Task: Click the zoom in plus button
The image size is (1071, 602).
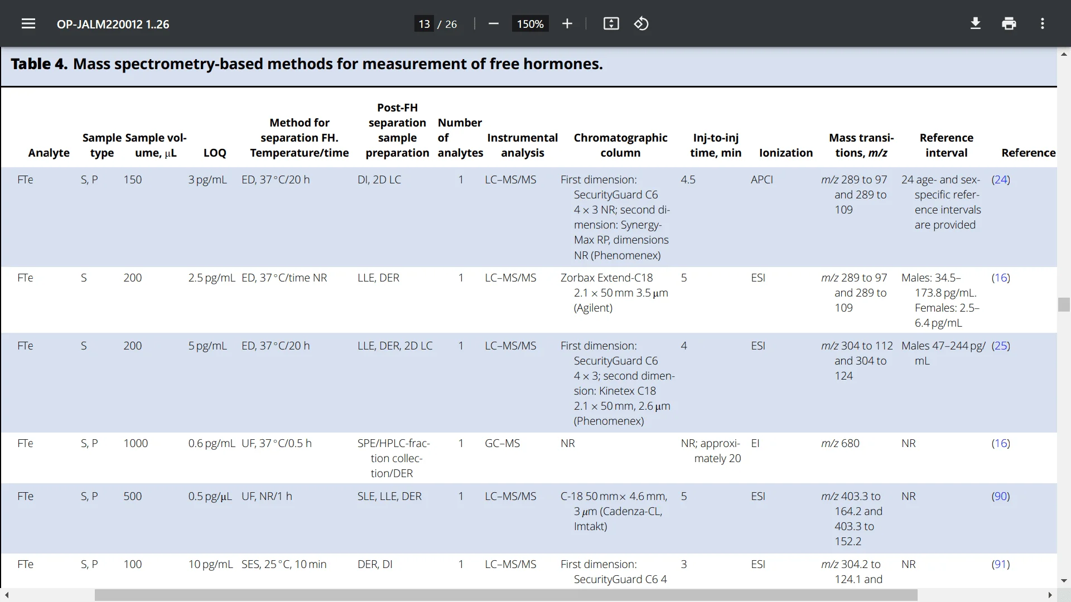Action: 567,23
